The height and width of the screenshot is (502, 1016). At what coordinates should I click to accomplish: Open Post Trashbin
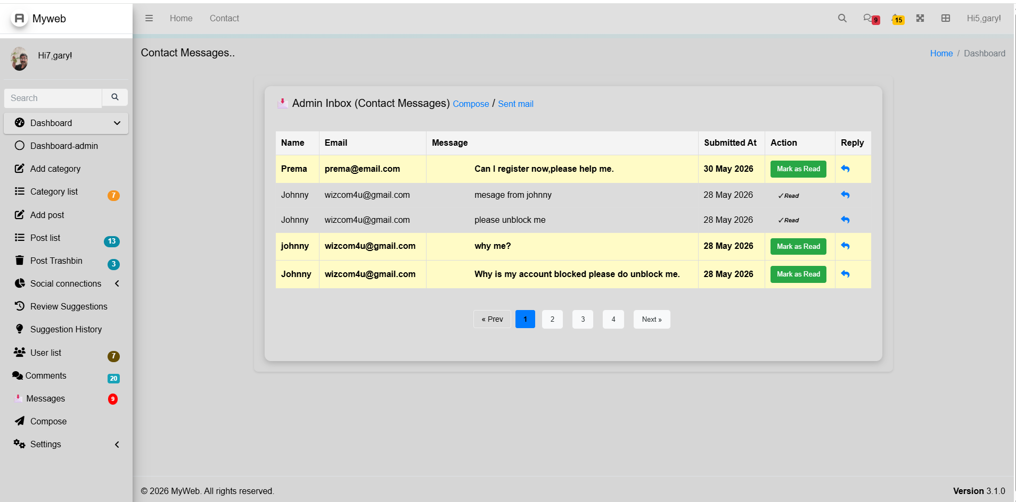[66, 261]
